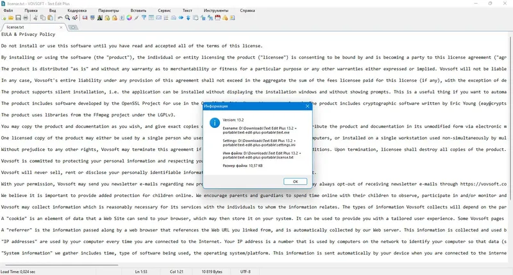The width and height of the screenshot is (513, 275).
Task: Open the Текст menu
Action: pyautogui.click(x=187, y=10)
